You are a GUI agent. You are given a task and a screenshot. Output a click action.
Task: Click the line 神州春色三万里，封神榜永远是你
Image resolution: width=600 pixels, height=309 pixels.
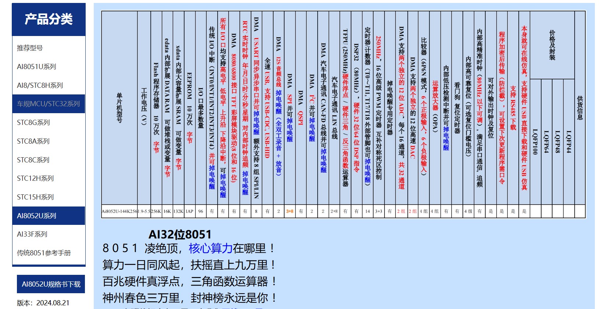(190, 298)
